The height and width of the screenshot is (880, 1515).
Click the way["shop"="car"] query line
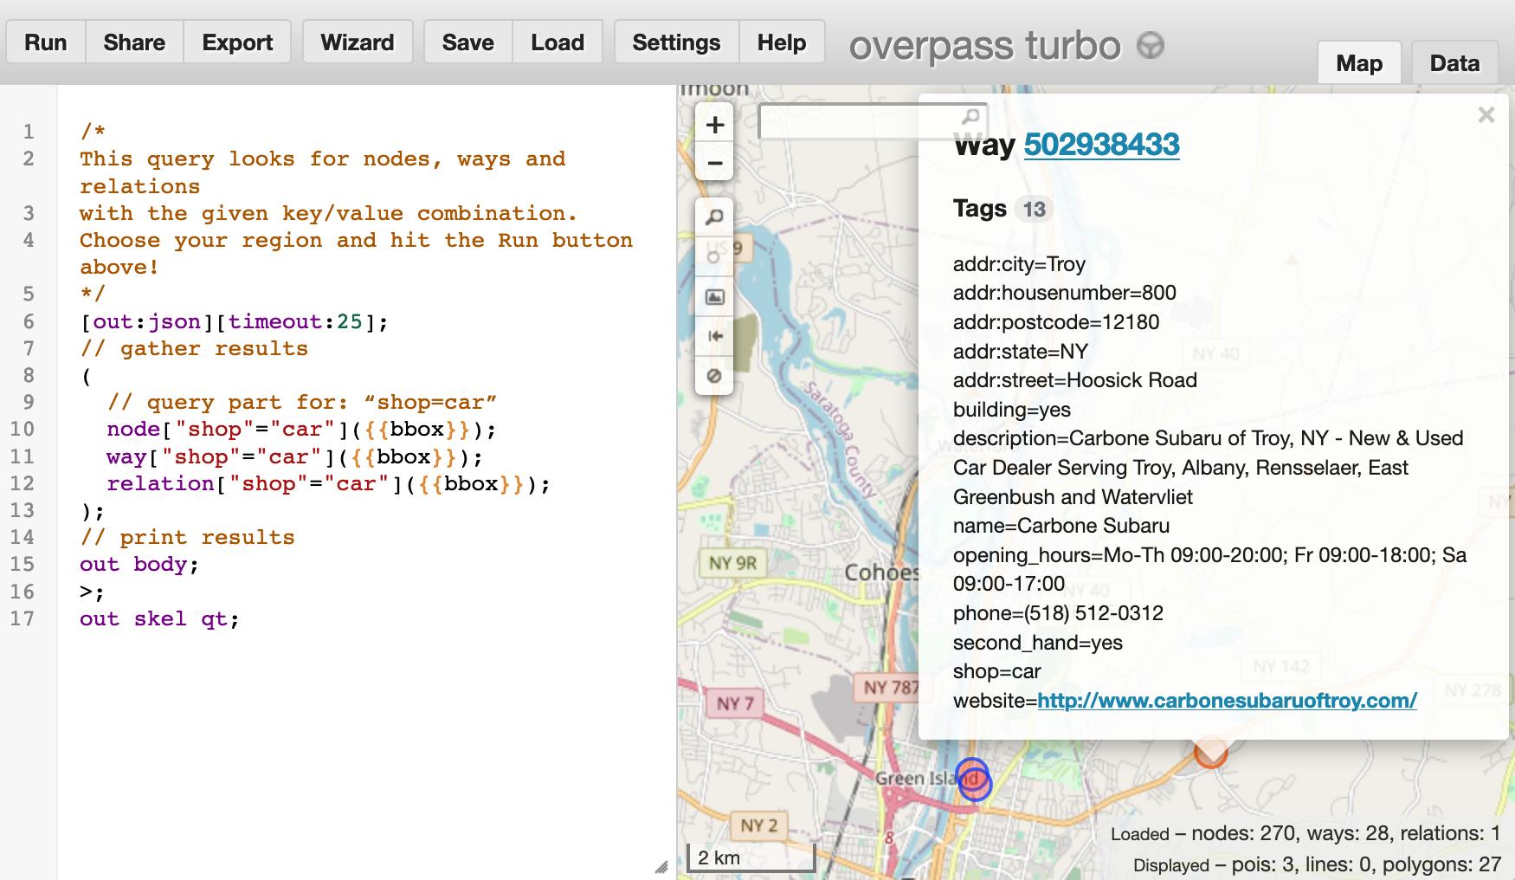(294, 457)
